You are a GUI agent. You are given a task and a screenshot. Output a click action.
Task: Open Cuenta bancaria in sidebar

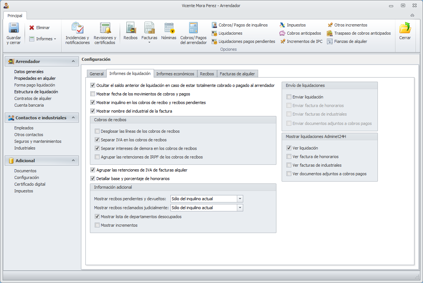point(29,106)
